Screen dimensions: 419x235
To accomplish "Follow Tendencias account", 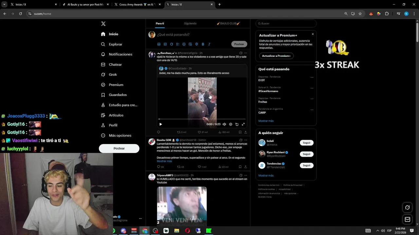I will (x=306, y=165).
